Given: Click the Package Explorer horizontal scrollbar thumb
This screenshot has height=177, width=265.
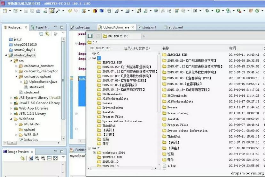Looking at the screenshot, I should [12, 143].
